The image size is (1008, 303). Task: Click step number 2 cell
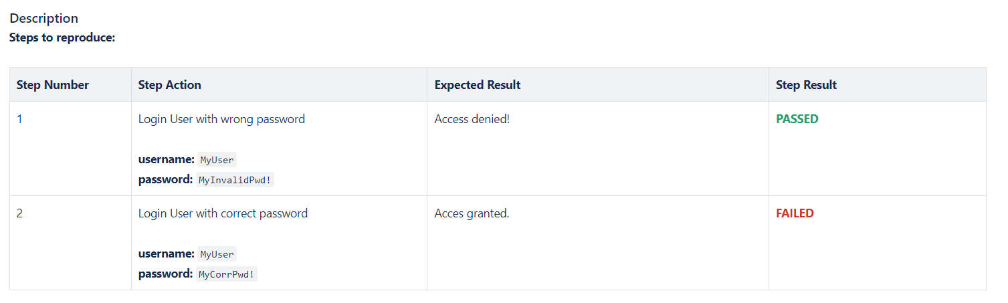pyautogui.click(x=20, y=213)
